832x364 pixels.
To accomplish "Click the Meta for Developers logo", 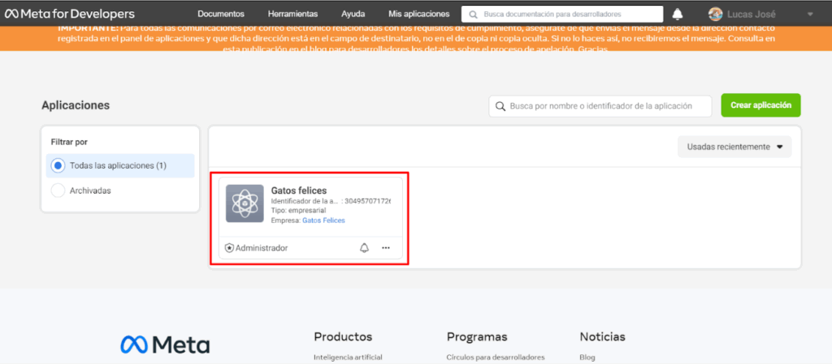I will (70, 14).
